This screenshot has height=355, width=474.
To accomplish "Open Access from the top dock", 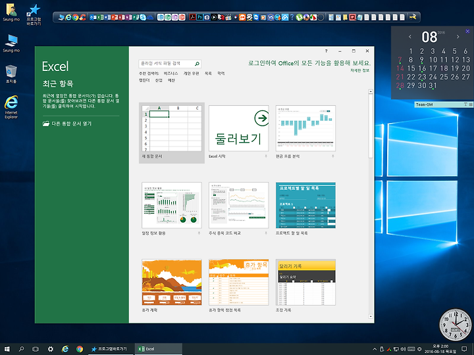I will pos(121,17).
